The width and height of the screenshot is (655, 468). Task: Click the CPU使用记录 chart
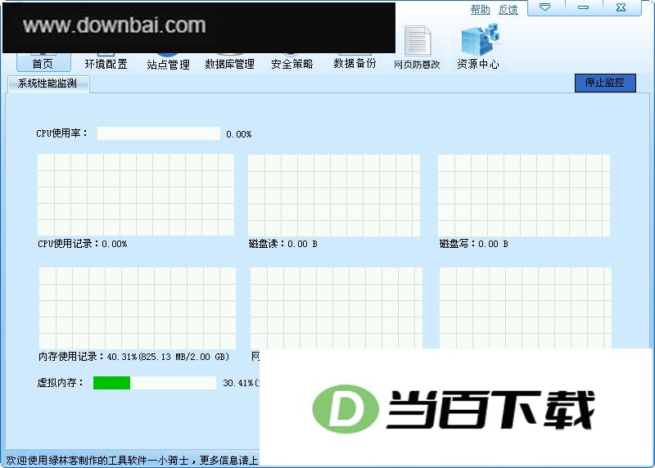136,195
